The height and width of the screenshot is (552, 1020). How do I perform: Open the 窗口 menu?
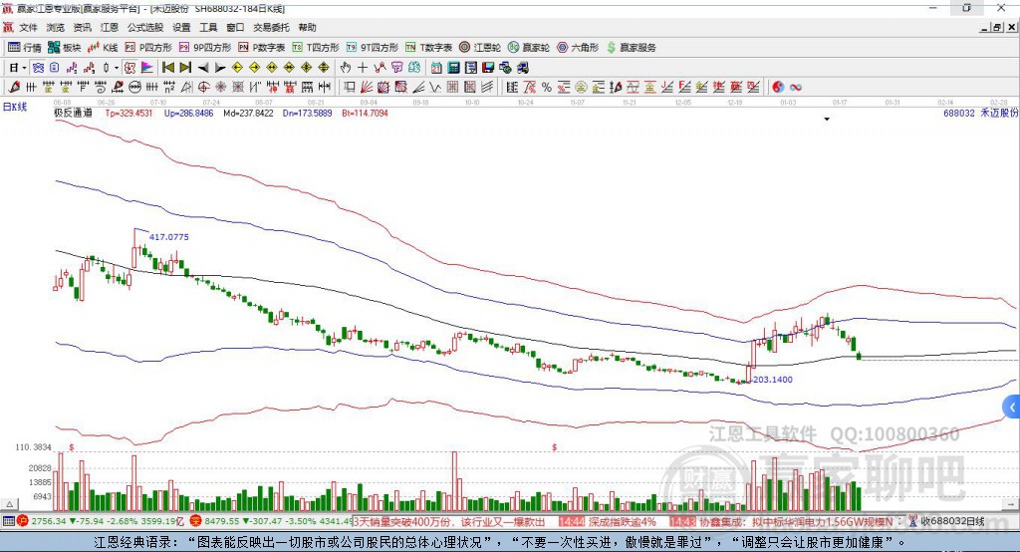[235, 27]
